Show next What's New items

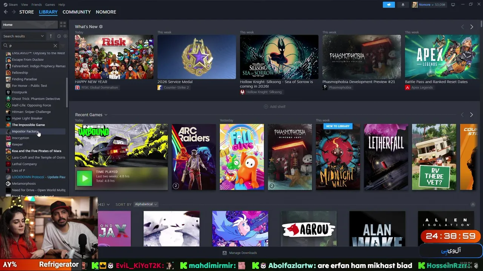[471, 27]
